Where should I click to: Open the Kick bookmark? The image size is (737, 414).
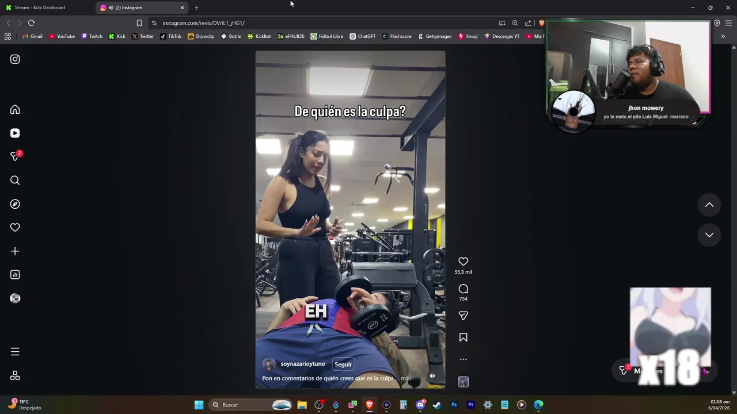117,36
